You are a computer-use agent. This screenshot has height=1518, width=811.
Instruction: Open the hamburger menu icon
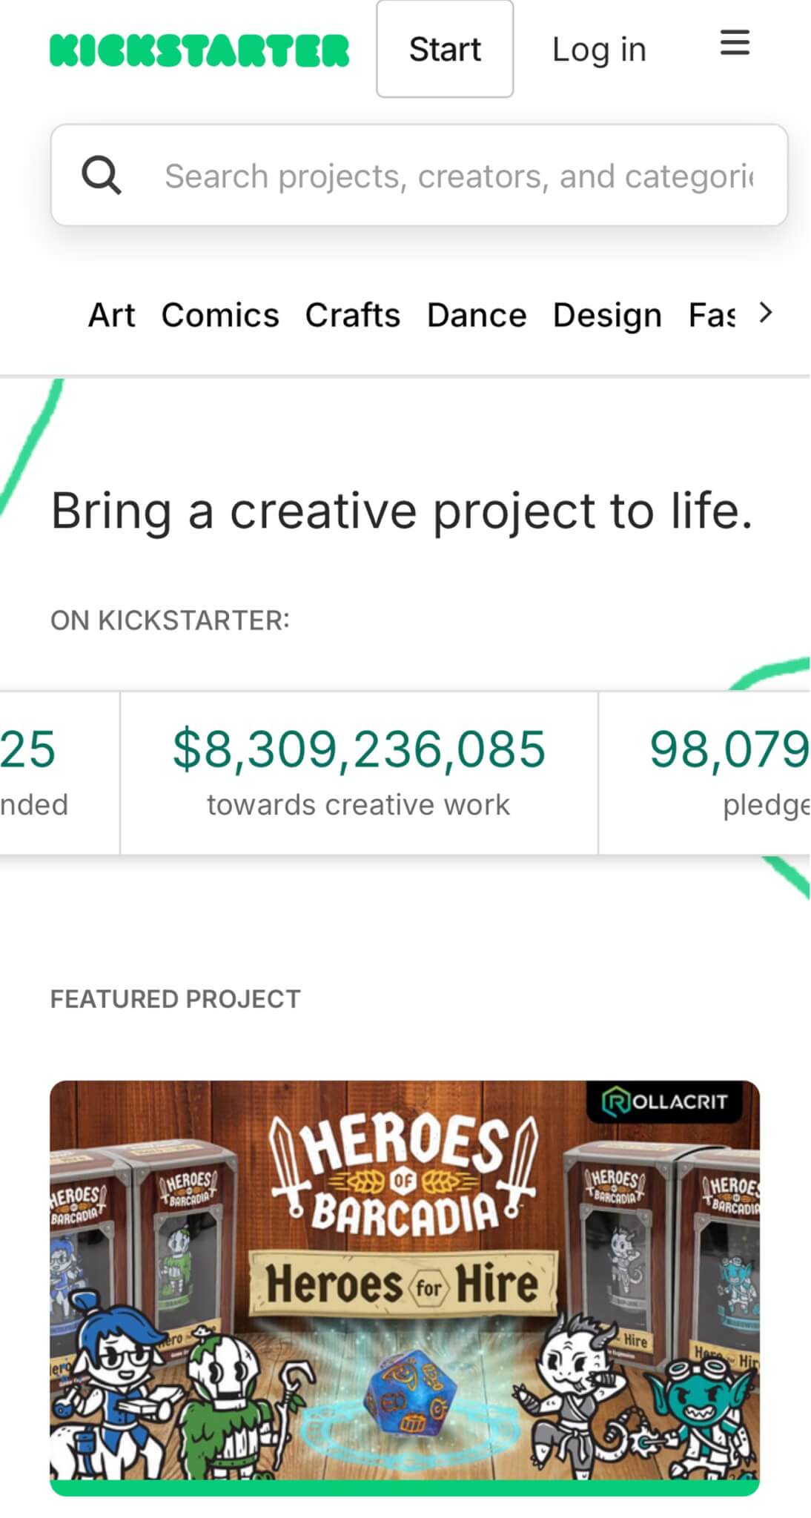[x=735, y=44]
